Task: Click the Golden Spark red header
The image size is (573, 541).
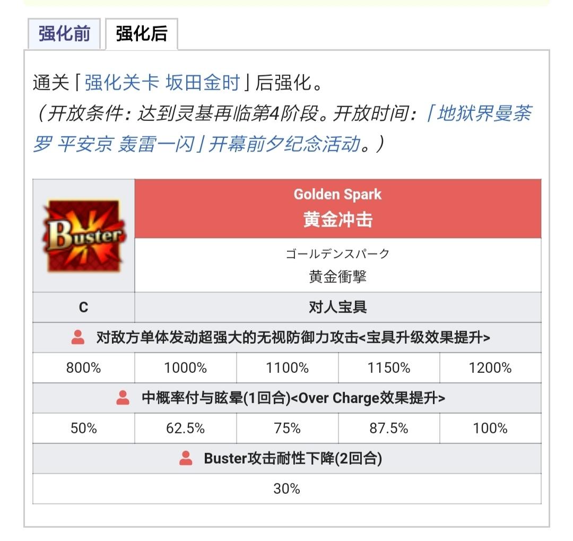Action: pos(337,208)
